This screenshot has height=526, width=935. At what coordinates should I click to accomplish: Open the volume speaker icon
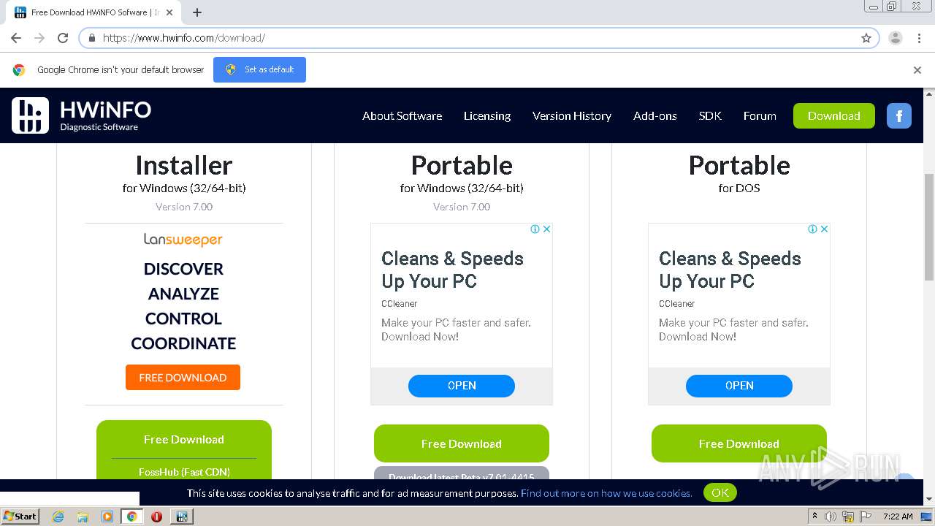[831, 517]
